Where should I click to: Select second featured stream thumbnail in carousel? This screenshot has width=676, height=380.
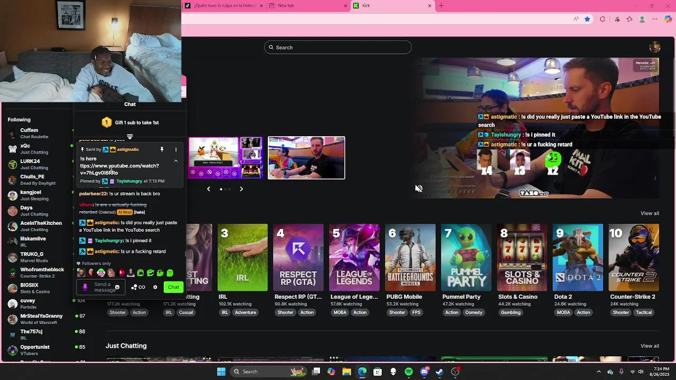click(306, 158)
